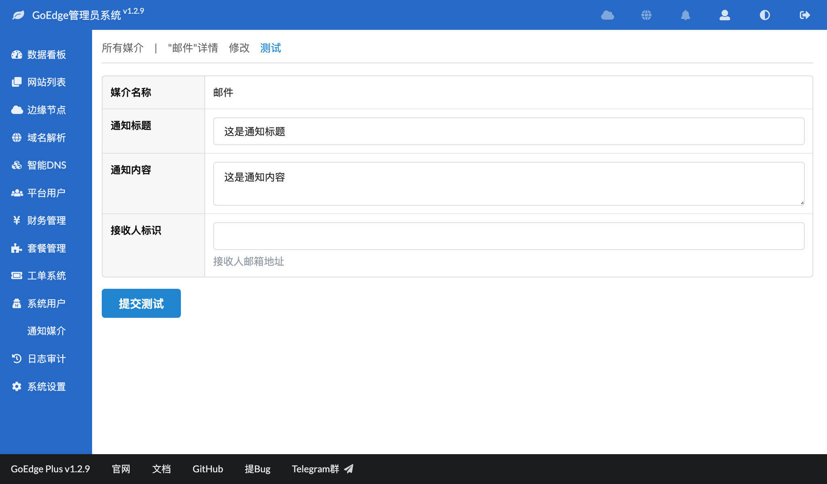Click the 域名解析 globe icon
Image resolution: width=827 pixels, height=484 pixels.
pyautogui.click(x=17, y=138)
